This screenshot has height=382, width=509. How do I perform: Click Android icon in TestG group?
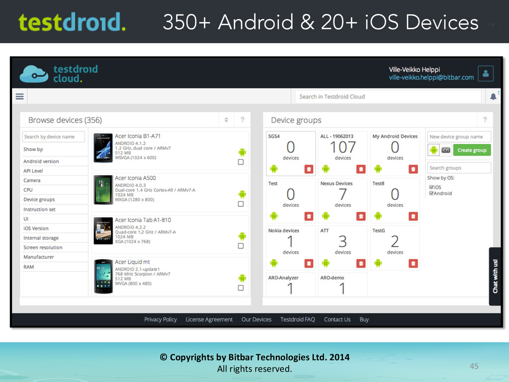point(378,263)
